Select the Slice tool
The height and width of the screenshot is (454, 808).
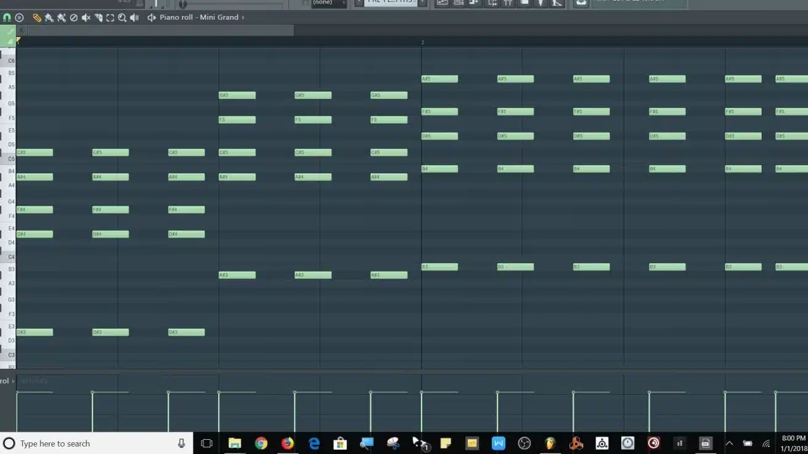coord(98,17)
